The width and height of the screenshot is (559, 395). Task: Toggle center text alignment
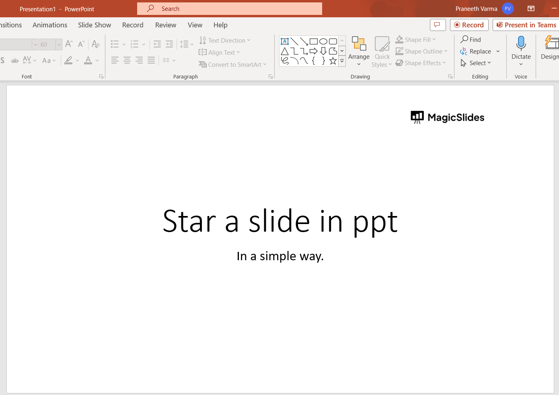127,60
